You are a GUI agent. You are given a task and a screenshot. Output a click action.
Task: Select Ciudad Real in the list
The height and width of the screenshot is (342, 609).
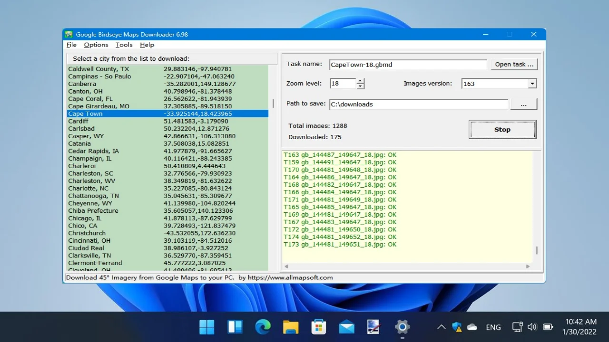(167, 248)
